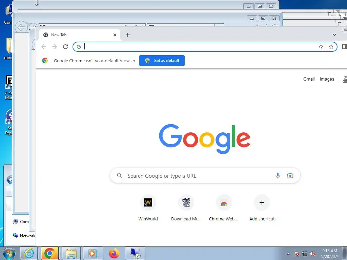
Task: Open the Gmail link
Action: (309, 79)
